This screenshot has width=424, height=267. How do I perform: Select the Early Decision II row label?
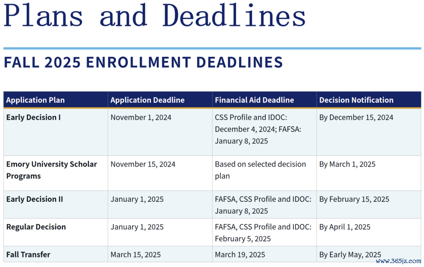coord(34,199)
